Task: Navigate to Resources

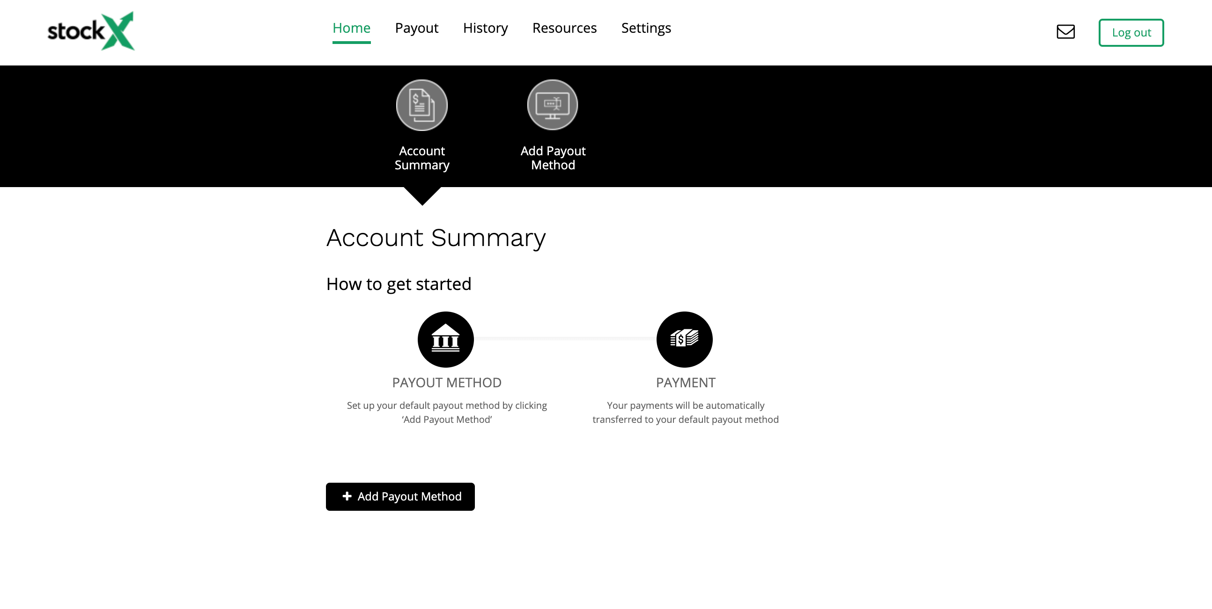Action: (x=565, y=28)
